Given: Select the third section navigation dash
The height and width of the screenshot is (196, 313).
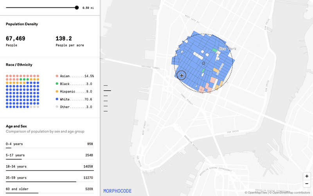Looking at the screenshot, I should [x=106, y=96].
